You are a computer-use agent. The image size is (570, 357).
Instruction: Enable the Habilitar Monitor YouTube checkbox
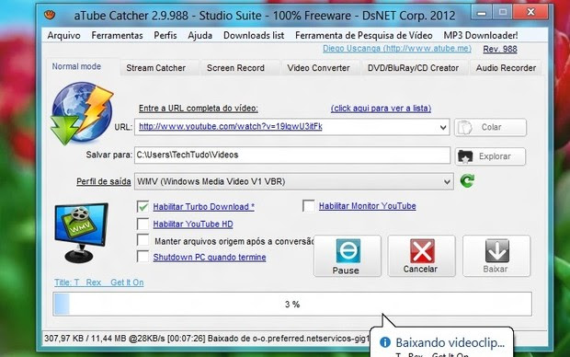tap(309, 205)
